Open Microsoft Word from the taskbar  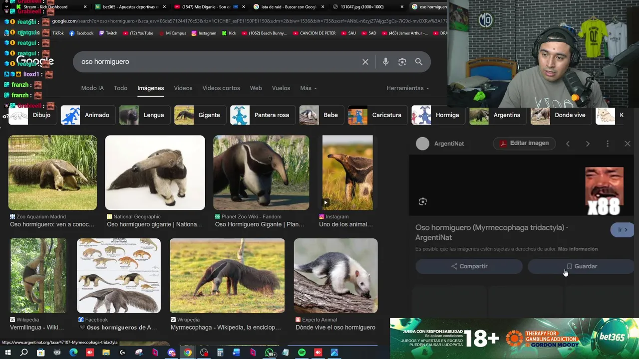tap(237, 353)
